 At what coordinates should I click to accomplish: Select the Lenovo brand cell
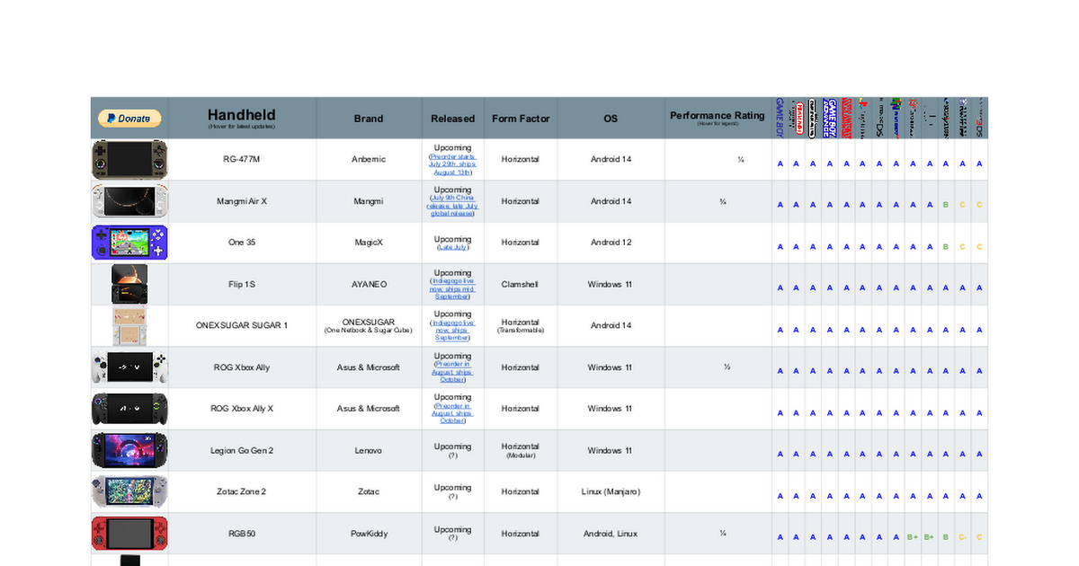369,450
